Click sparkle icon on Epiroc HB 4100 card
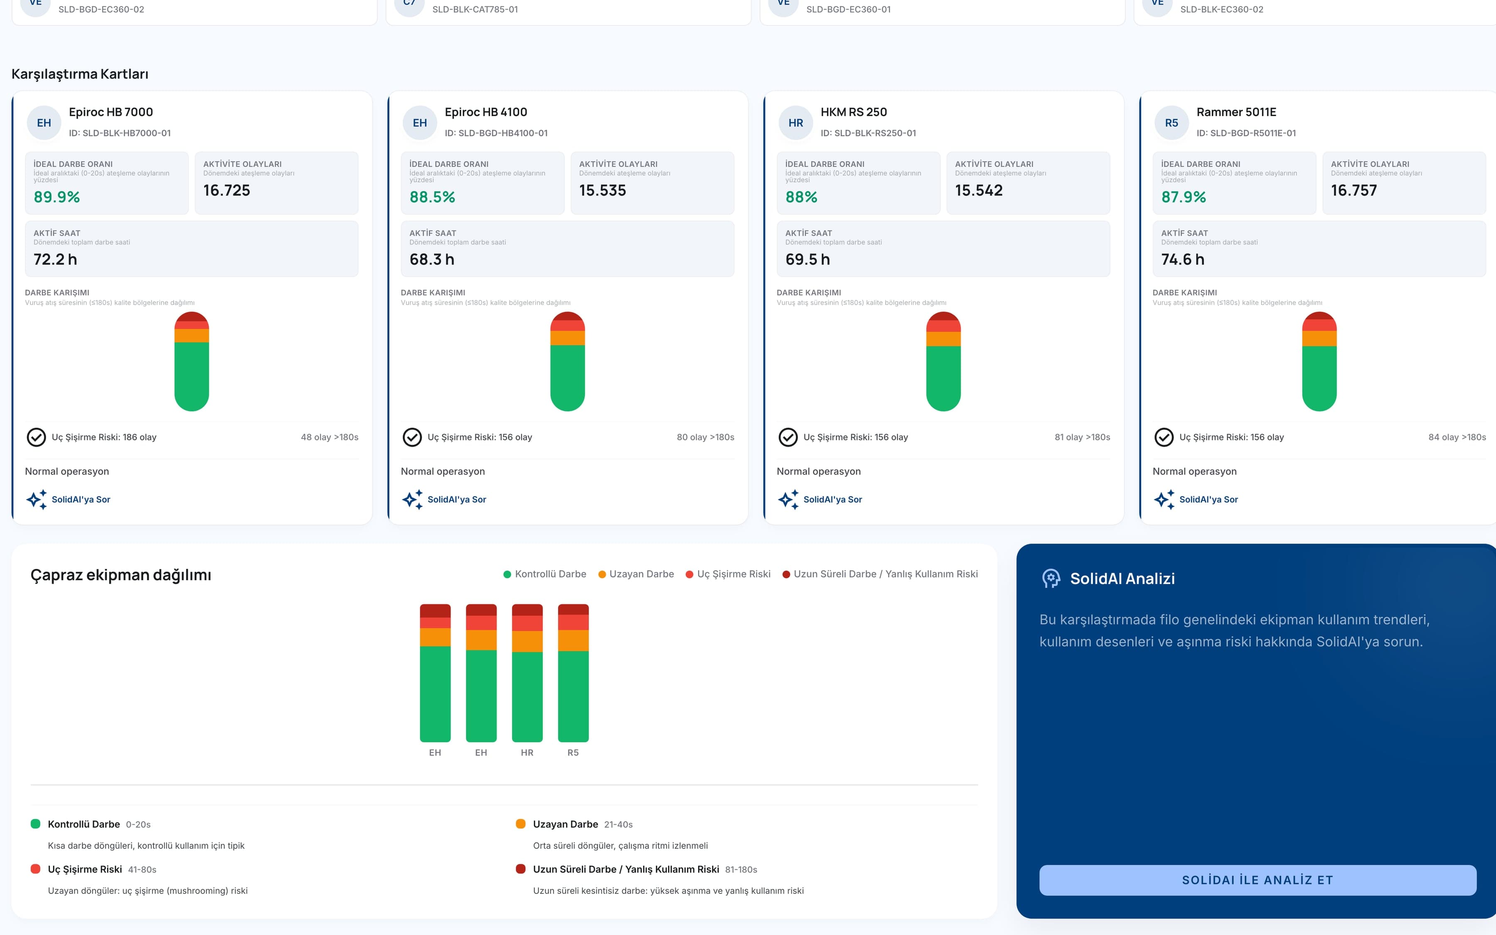Image resolution: width=1496 pixels, height=935 pixels. 412,499
